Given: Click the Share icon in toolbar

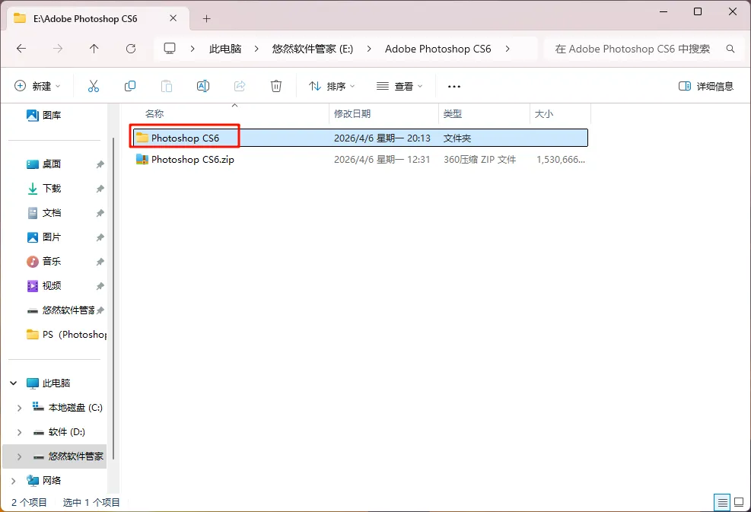Looking at the screenshot, I should coord(240,86).
